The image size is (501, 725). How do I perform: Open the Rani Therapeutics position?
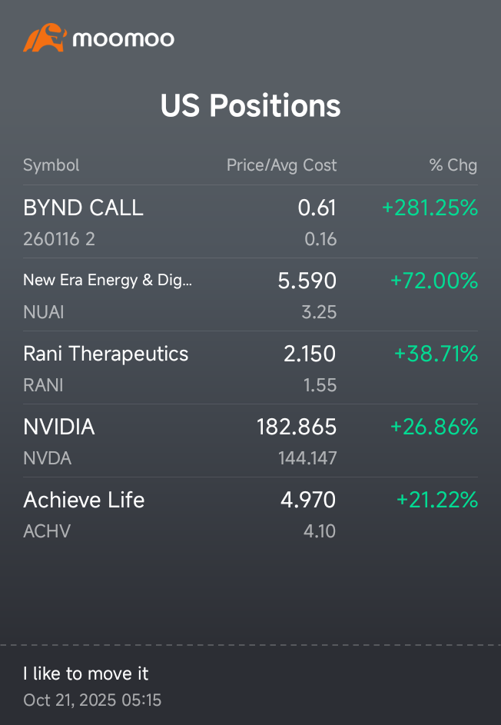250,367
